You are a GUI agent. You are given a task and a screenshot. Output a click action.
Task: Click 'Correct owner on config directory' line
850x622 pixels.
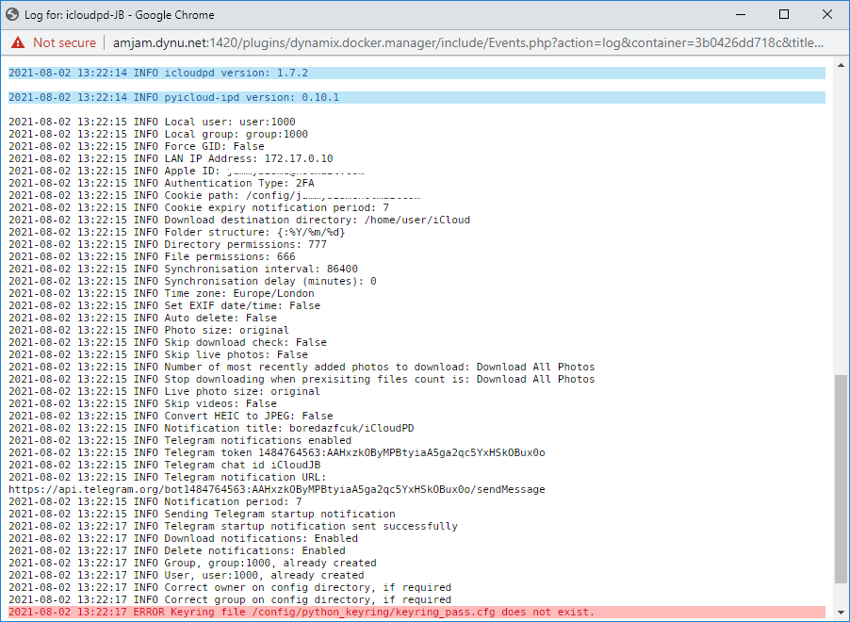(230, 587)
